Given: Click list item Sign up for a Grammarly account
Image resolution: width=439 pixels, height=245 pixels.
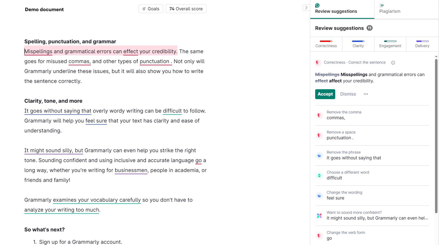Looking at the screenshot, I should coord(81,242).
